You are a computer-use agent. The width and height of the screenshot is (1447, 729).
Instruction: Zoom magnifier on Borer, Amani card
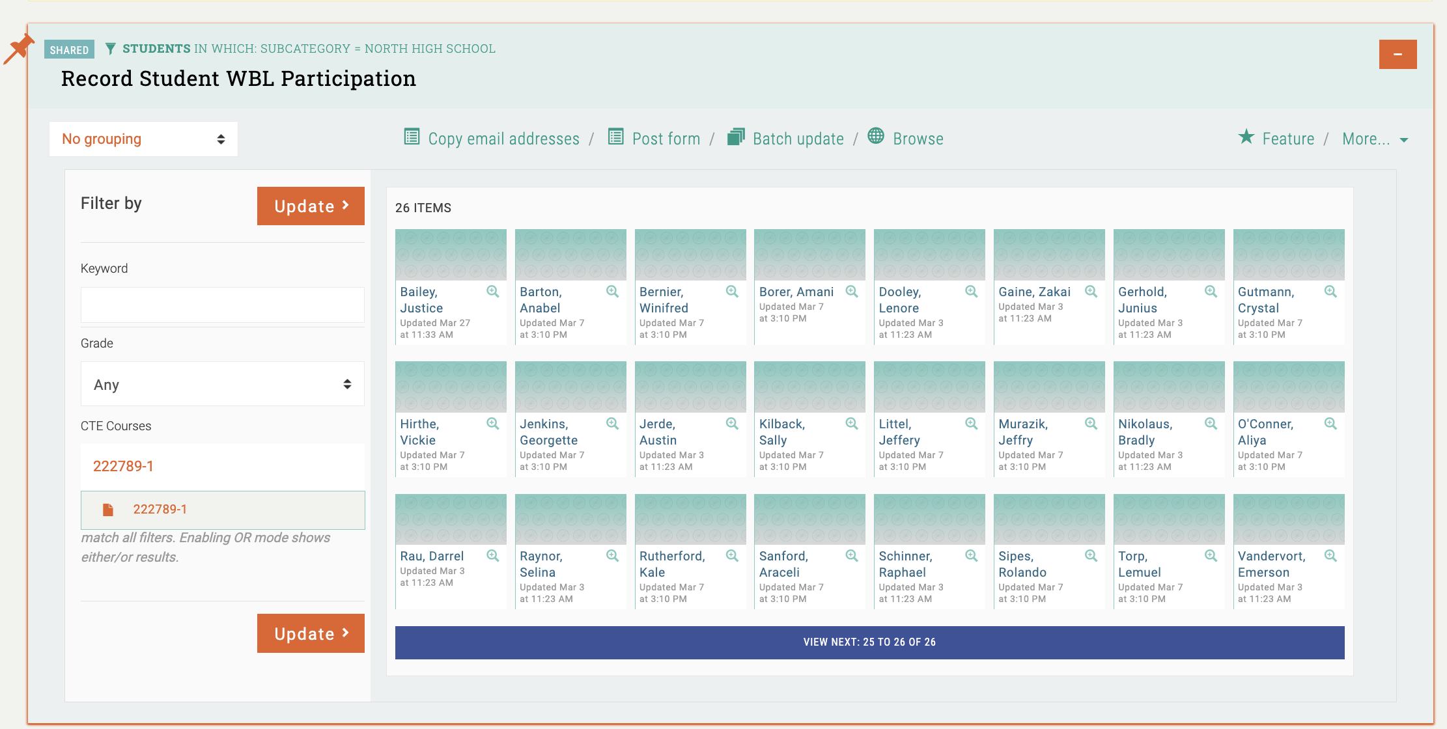pyautogui.click(x=852, y=292)
